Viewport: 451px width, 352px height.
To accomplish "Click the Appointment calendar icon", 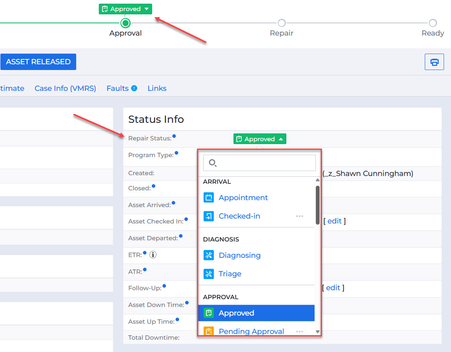I will (209, 198).
